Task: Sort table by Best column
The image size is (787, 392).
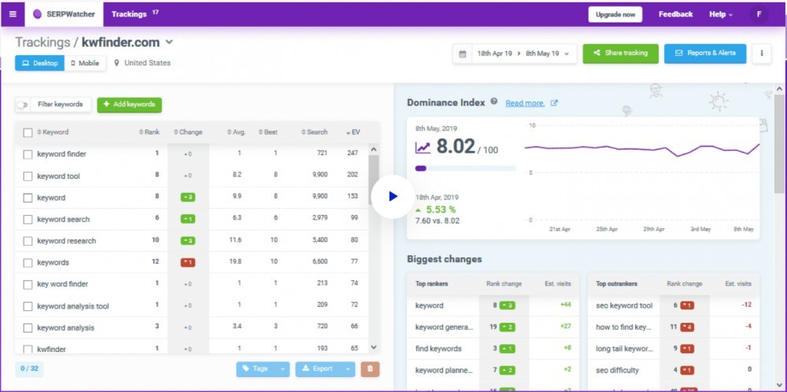Action: pos(268,132)
